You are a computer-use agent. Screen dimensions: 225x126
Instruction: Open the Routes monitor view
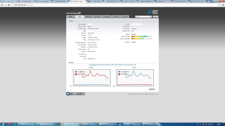pyautogui.click(x=130, y=65)
